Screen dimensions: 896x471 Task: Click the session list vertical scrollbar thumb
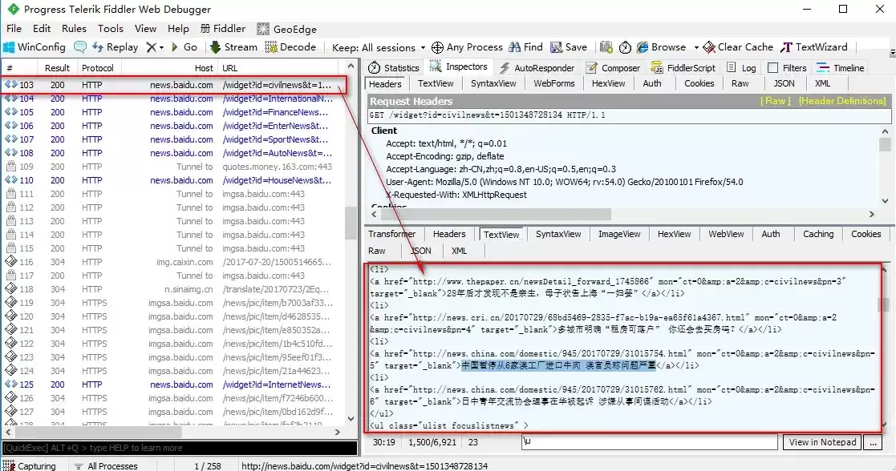pos(351,223)
